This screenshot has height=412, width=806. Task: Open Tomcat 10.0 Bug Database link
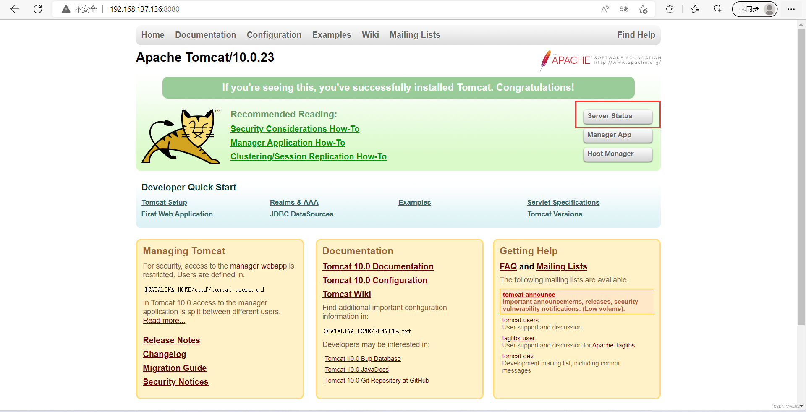pyautogui.click(x=363, y=359)
